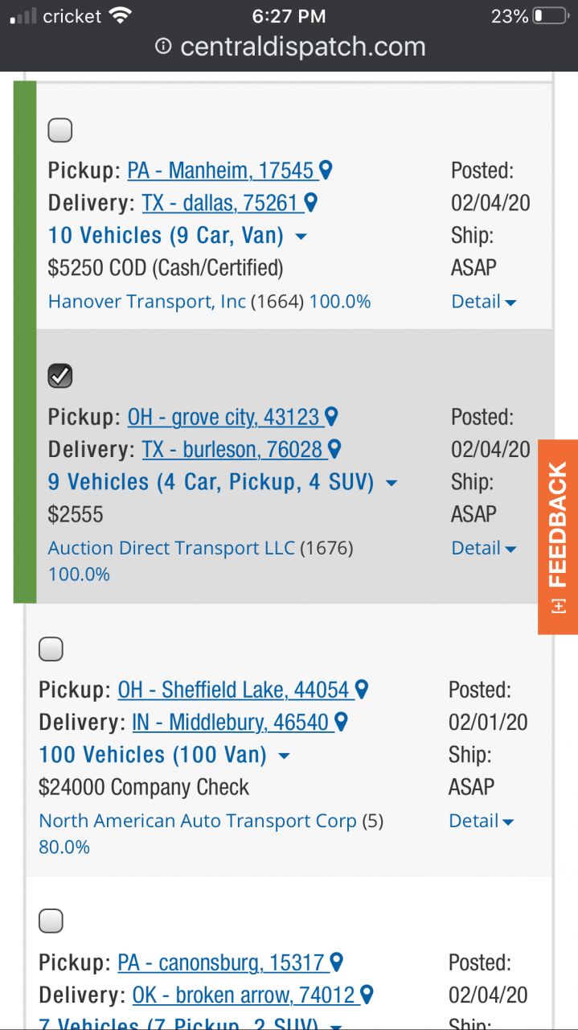Screen dimensions: 578x1030
Task: Open map pin for grove city, 43123
Action: click(330, 417)
